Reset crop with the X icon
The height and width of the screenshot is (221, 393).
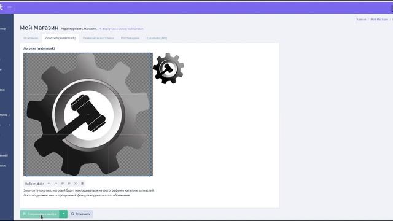point(76,184)
